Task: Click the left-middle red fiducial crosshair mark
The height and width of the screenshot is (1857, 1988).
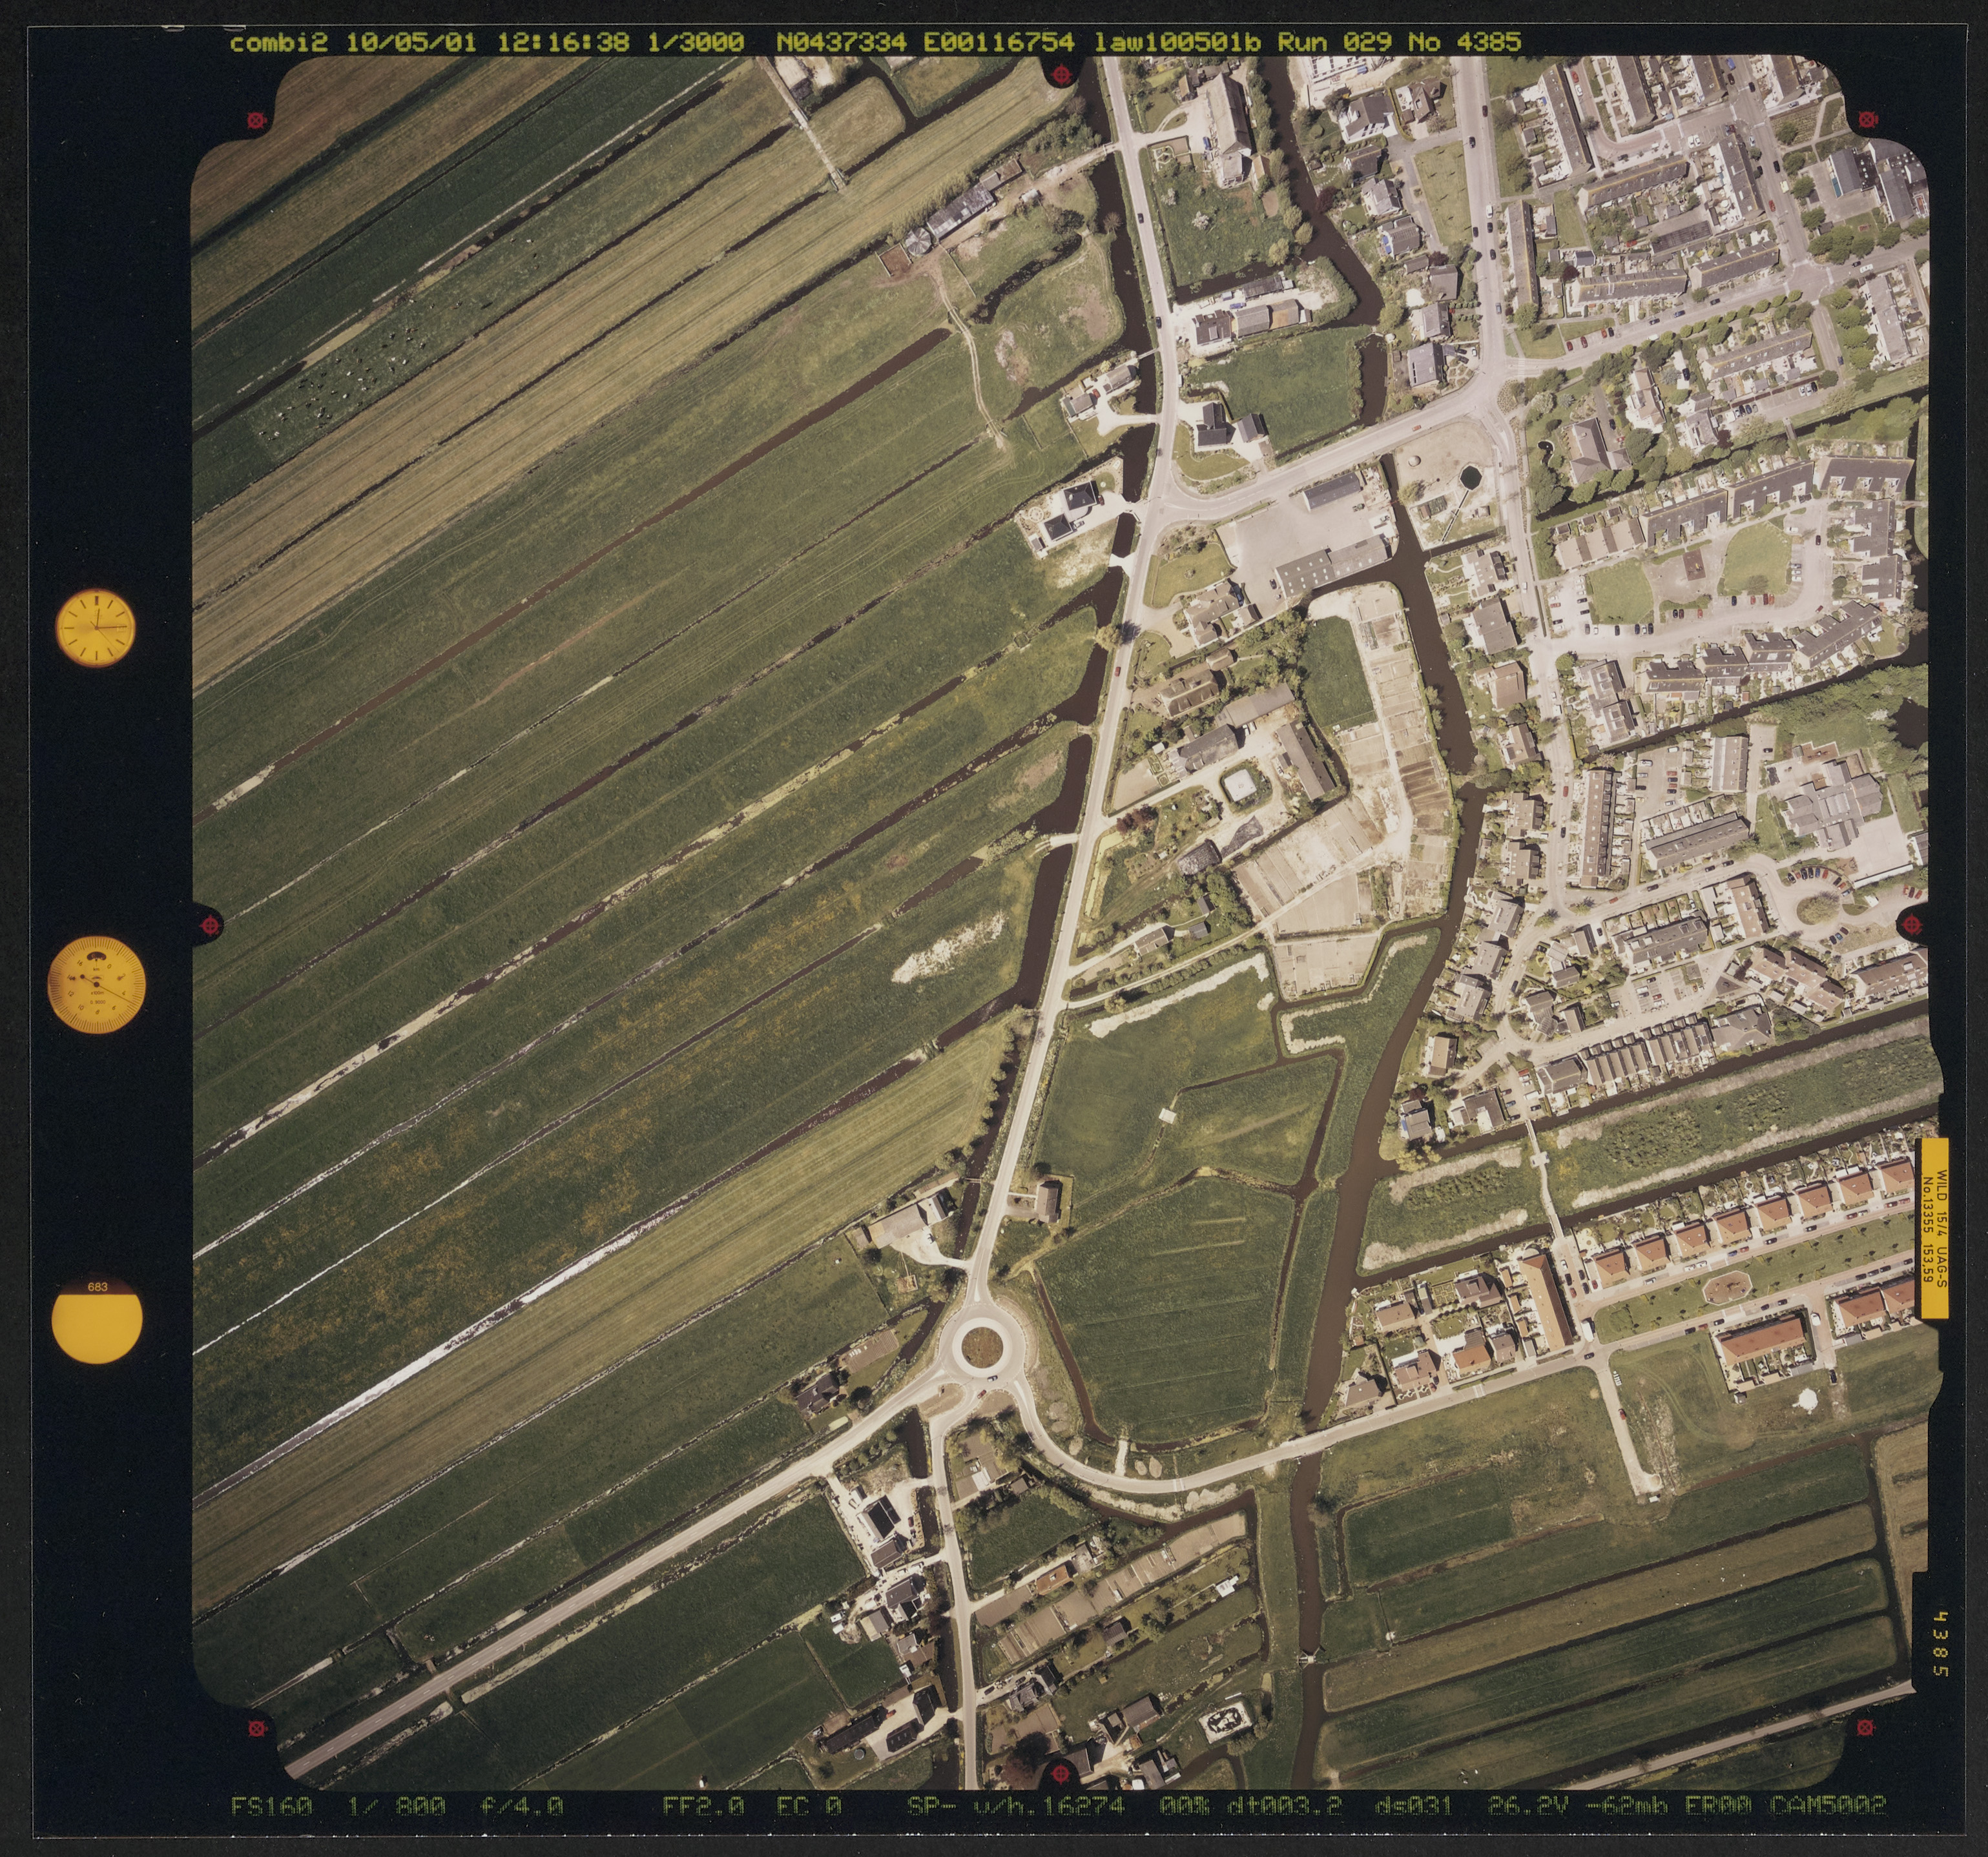Action: click(x=210, y=925)
